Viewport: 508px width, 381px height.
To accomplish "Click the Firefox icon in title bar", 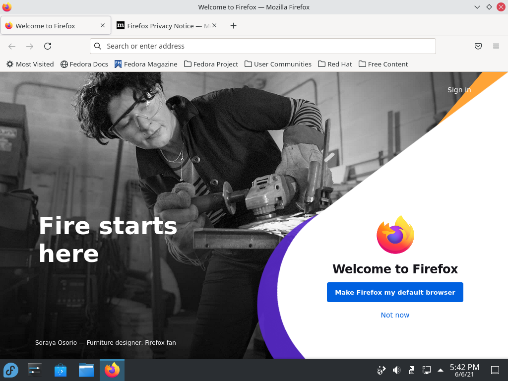I will pyautogui.click(x=7, y=7).
